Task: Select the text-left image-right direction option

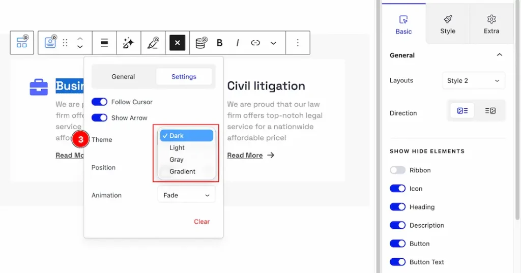Action: point(490,110)
